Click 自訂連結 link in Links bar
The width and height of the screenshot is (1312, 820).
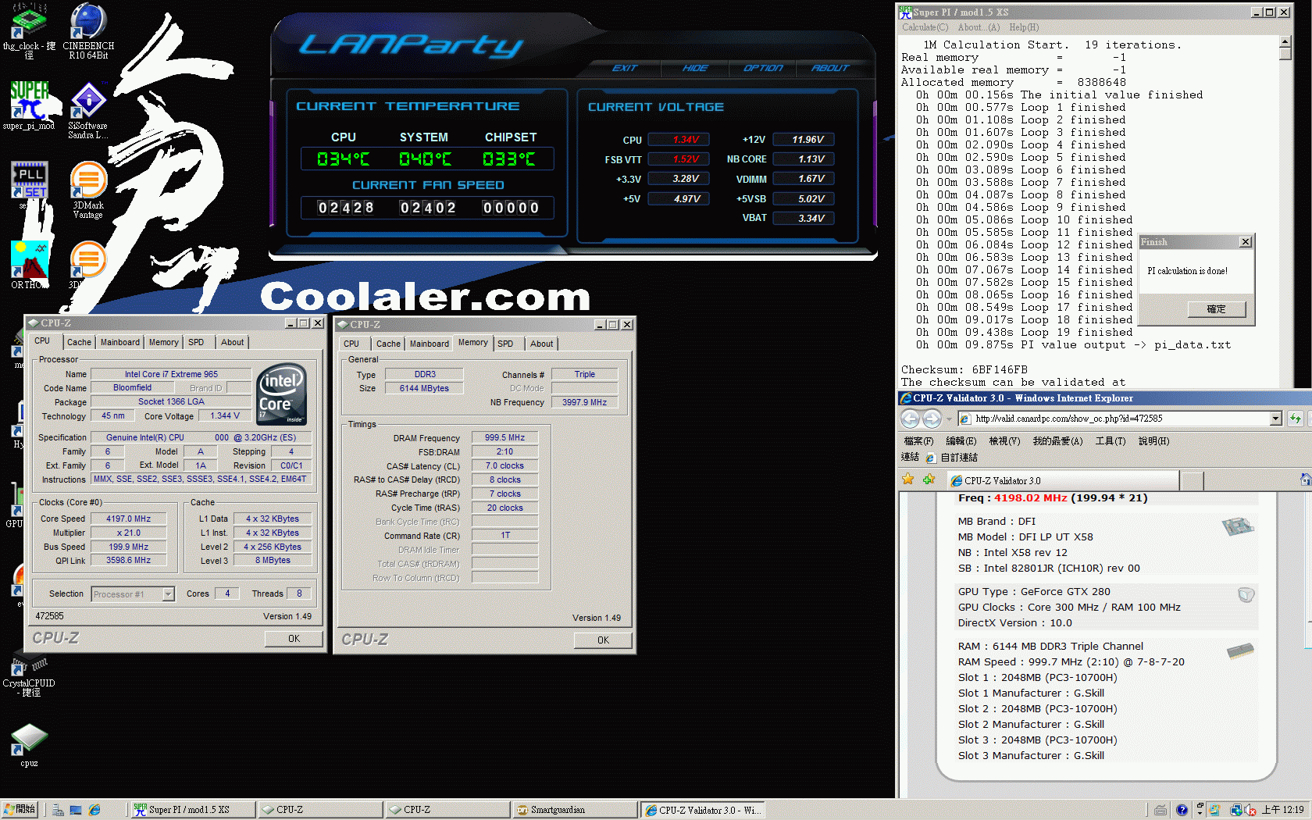coord(952,458)
